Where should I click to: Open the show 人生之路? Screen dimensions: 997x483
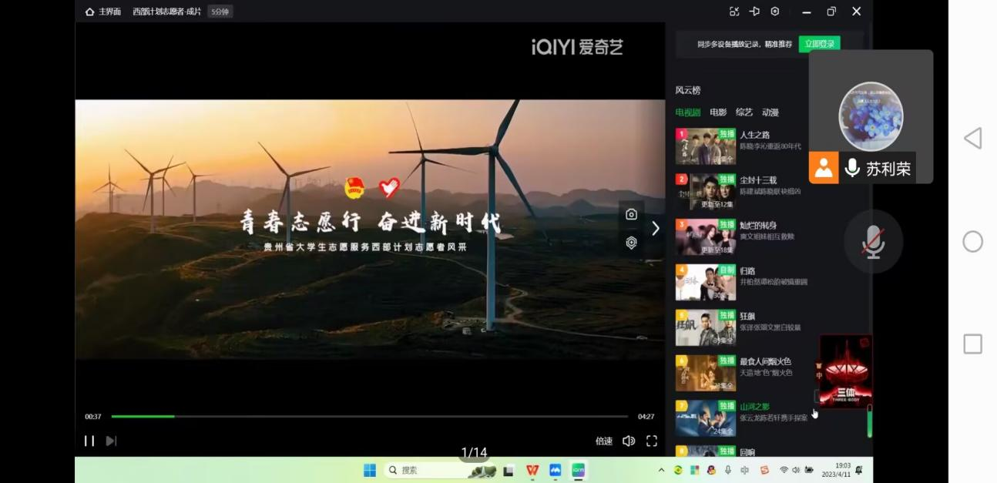[754, 135]
